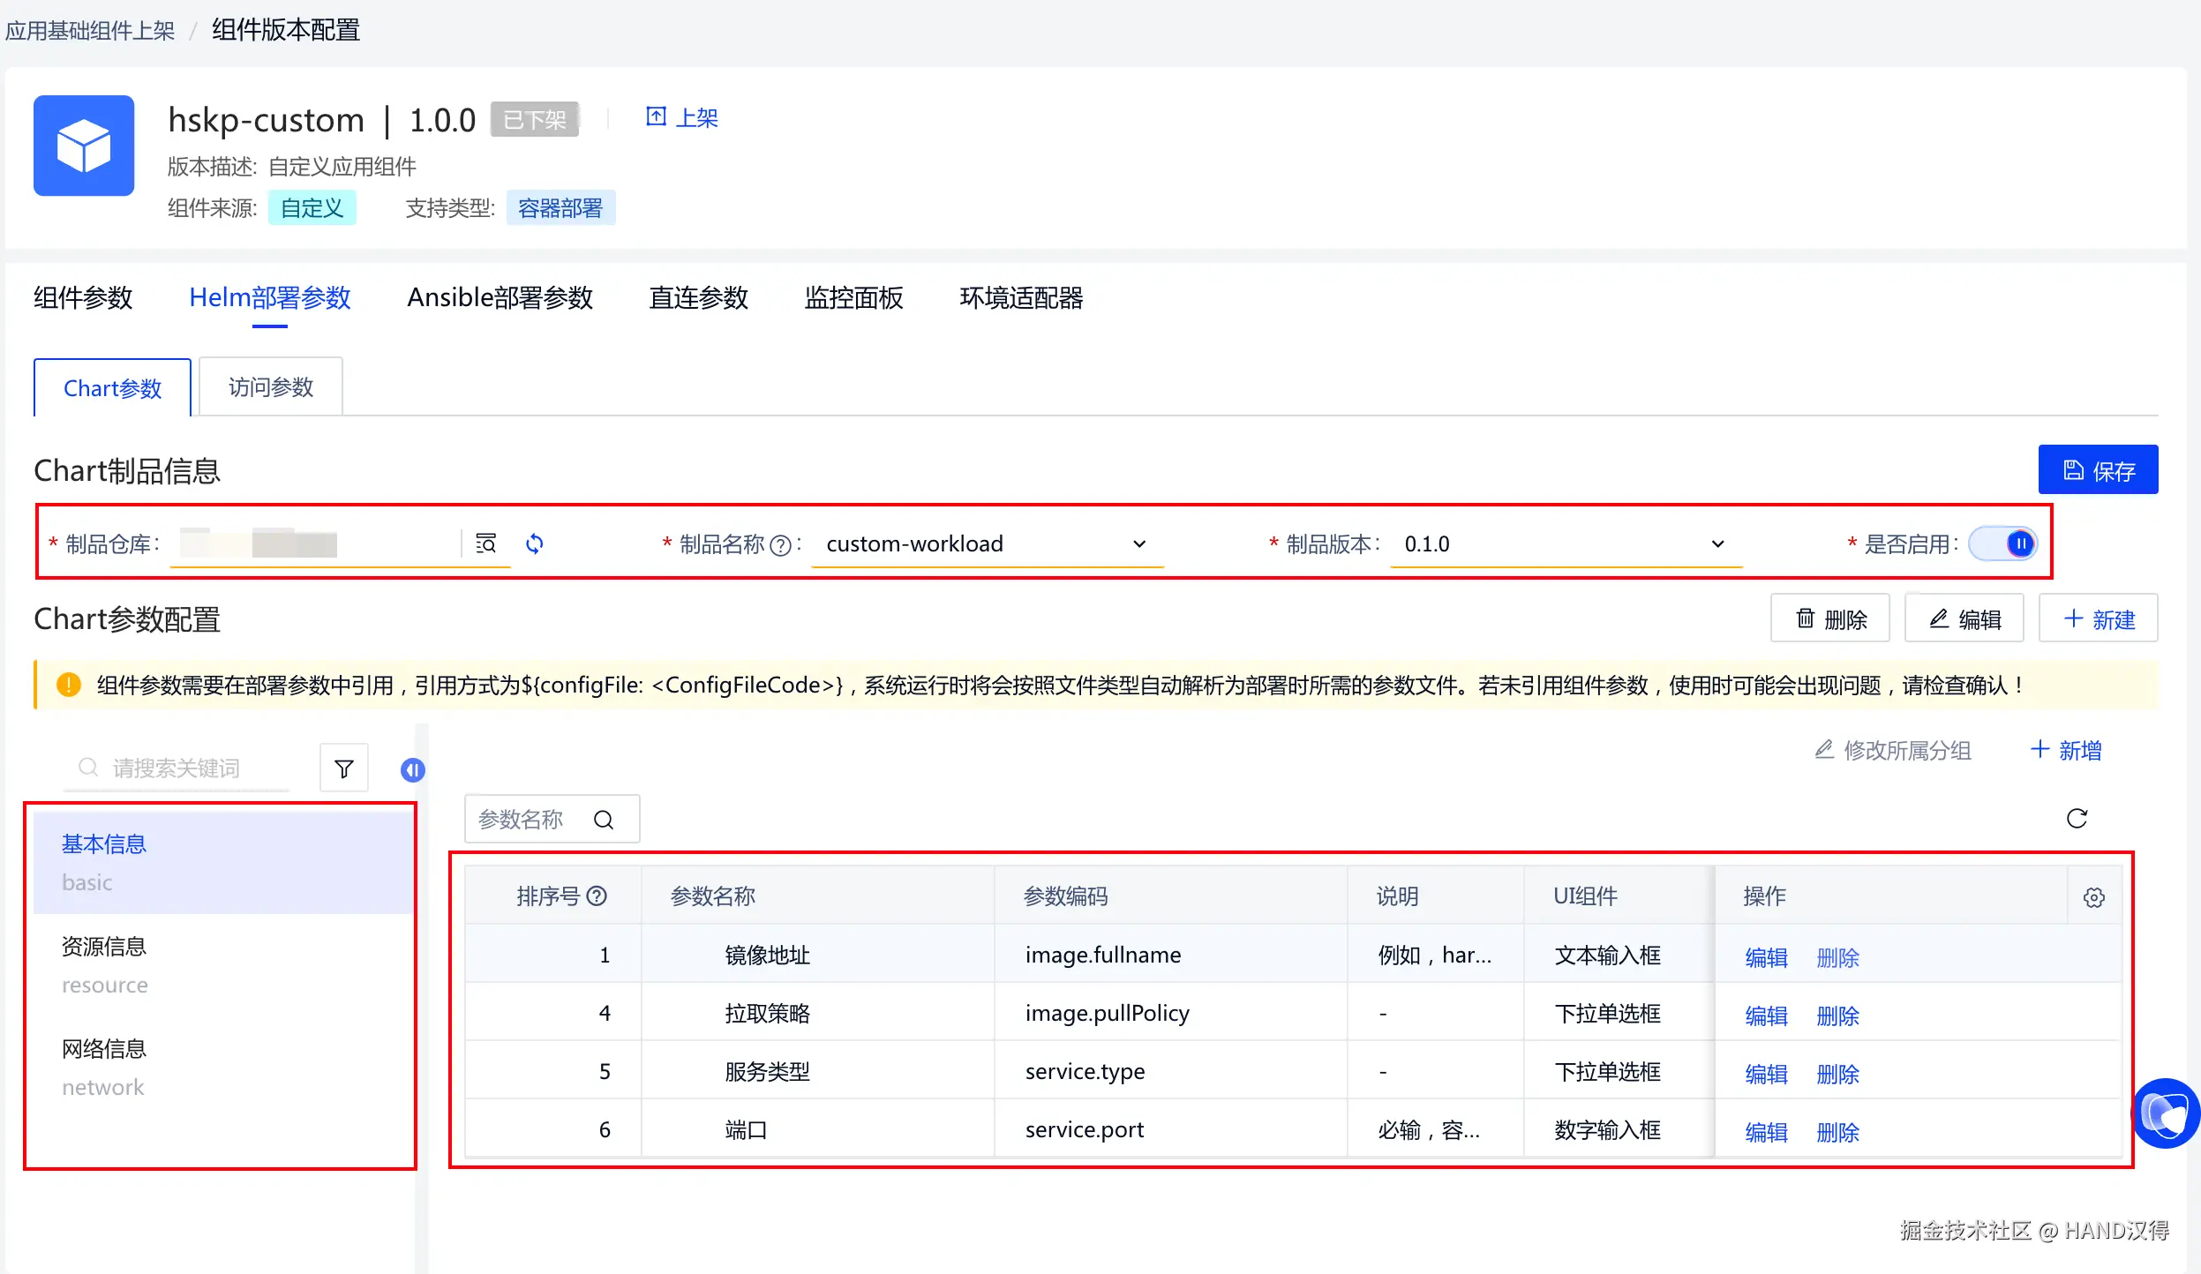Expand the 制品版本 0.1.0 dropdown
Image resolution: width=2201 pixels, height=1274 pixels.
[x=1716, y=543]
